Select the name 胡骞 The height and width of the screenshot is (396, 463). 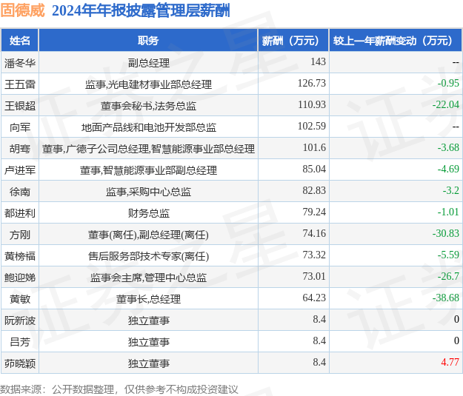20,149
